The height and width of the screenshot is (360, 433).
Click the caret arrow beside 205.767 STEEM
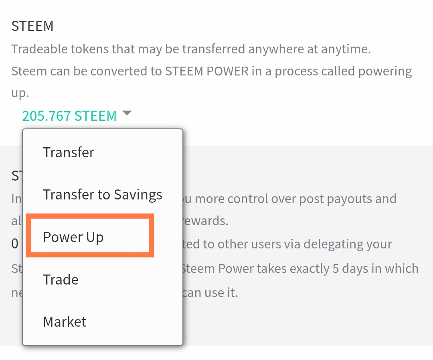point(127,113)
